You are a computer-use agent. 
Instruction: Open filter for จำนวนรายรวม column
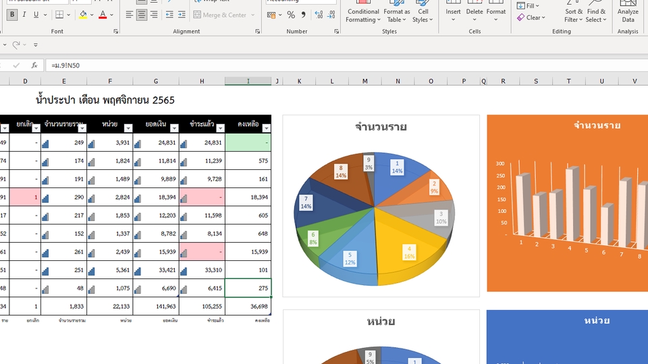[x=82, y=128]
